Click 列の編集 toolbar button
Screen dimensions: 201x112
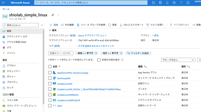point(67,25)
